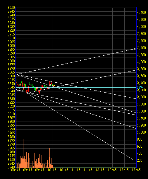This screenshot has height=179, width=148.
Task: Select the 2,400 volume label
Action: pos(141,83)
